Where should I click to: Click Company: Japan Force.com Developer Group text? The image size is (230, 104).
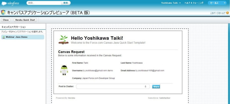tap(93, 78)
